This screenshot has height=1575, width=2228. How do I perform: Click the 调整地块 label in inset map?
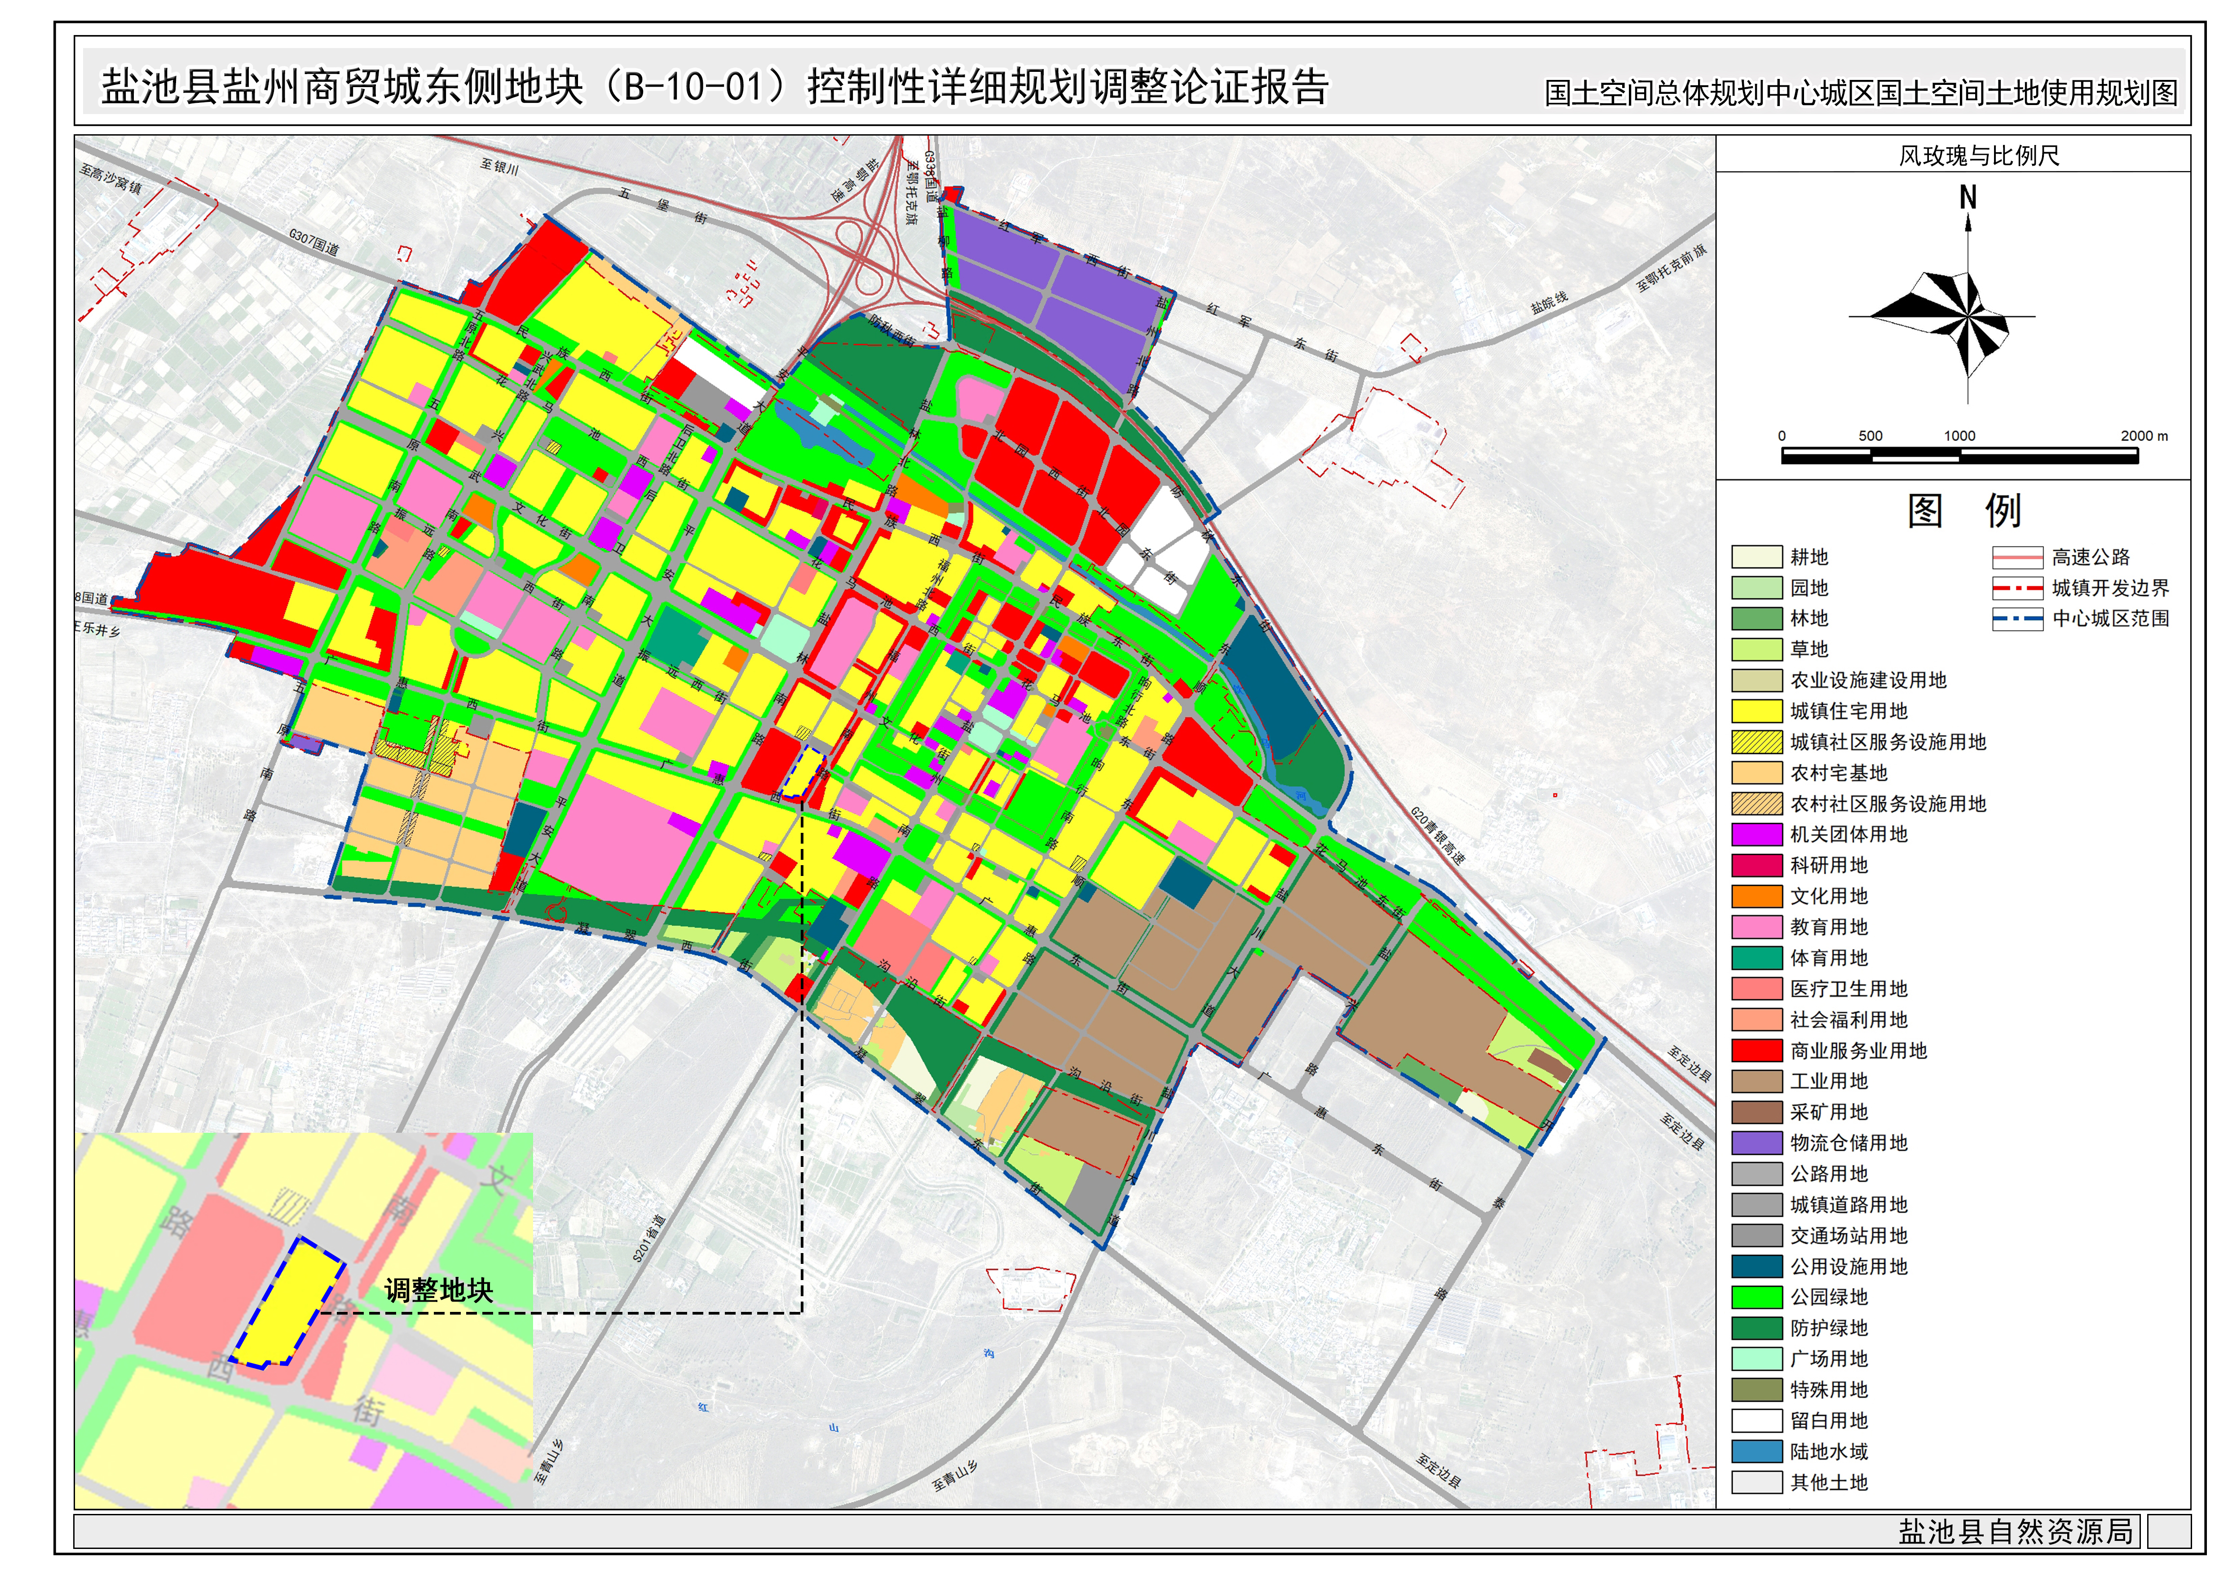click(439, 1291)
